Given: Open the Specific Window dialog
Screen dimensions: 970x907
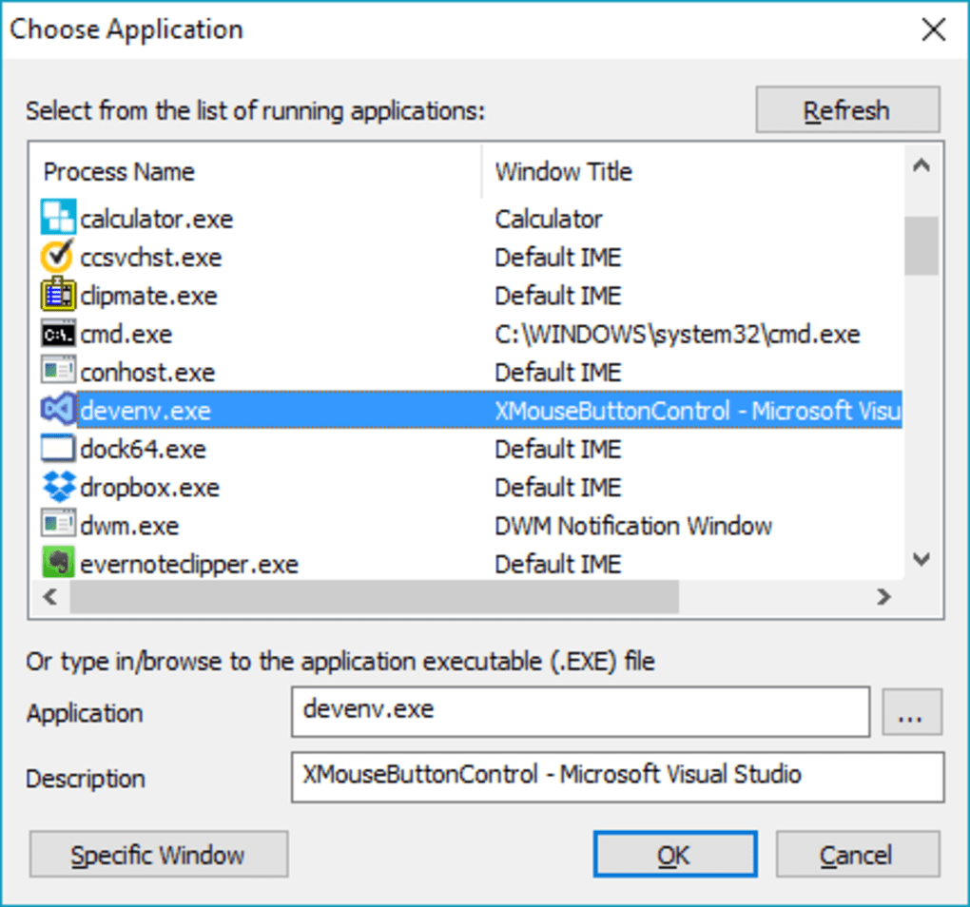Looking at the screenshot, I should pos(158,854).
